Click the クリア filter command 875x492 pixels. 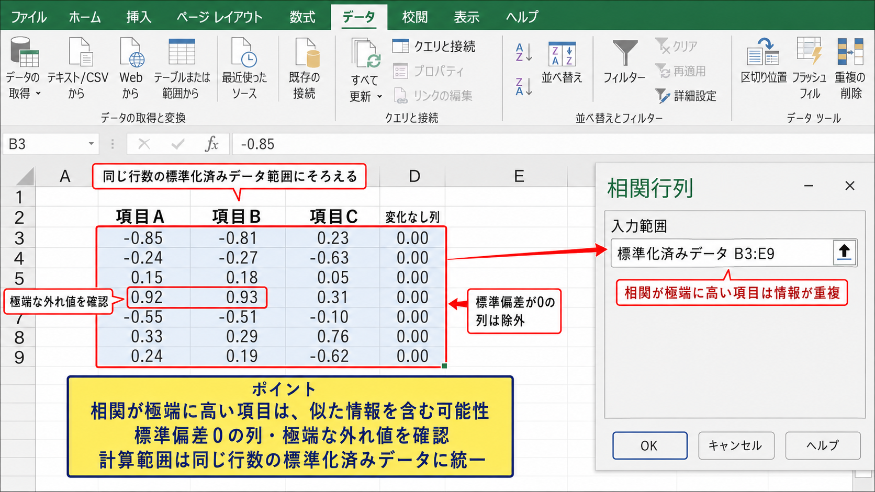click(x=676, y=47)
